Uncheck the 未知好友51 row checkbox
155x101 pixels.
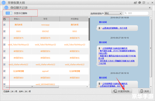click(x=4, y=51)
